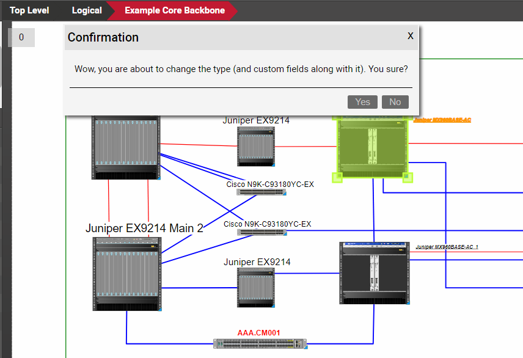Confirm the type change with Yes
The width and height of the screenshot is (523, 358).
click(362, 102)
